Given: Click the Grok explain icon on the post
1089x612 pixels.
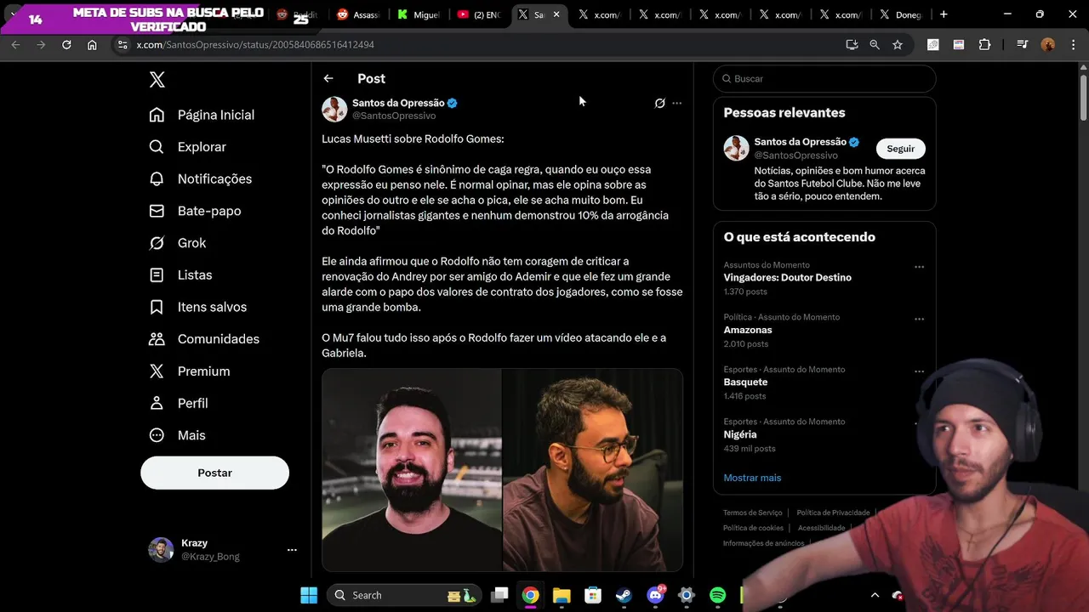Looking at the screenshot, I should tap(659, 103).
